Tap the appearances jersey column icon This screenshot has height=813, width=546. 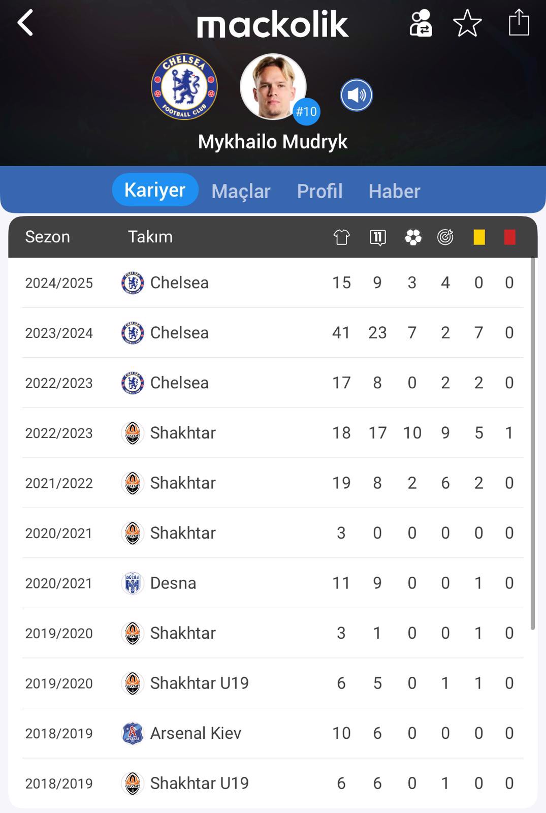341,237
